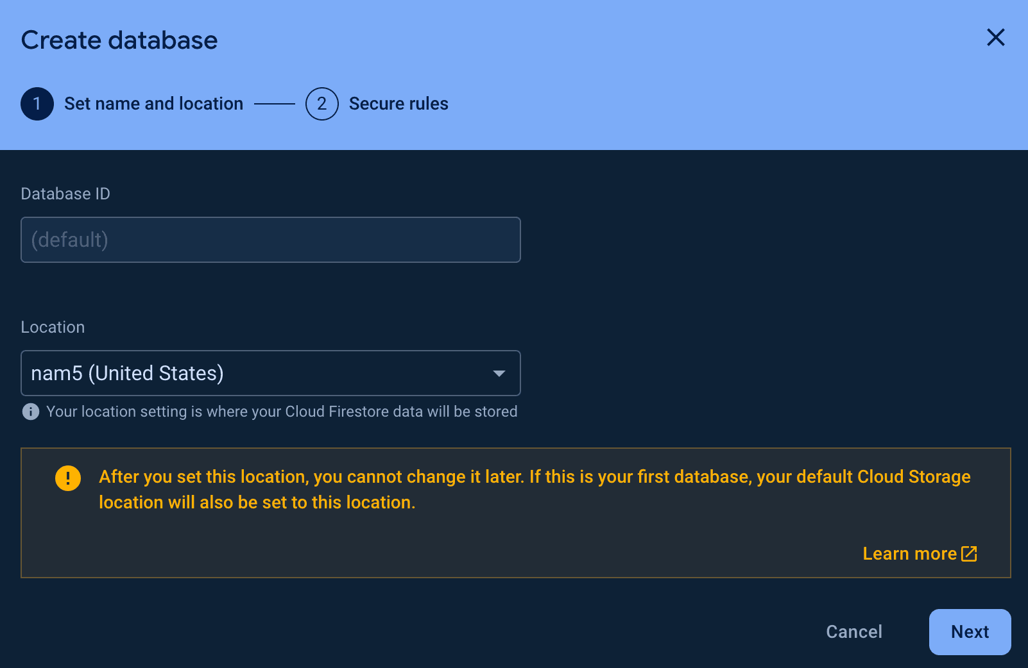Select the Set name and location step

153,103
